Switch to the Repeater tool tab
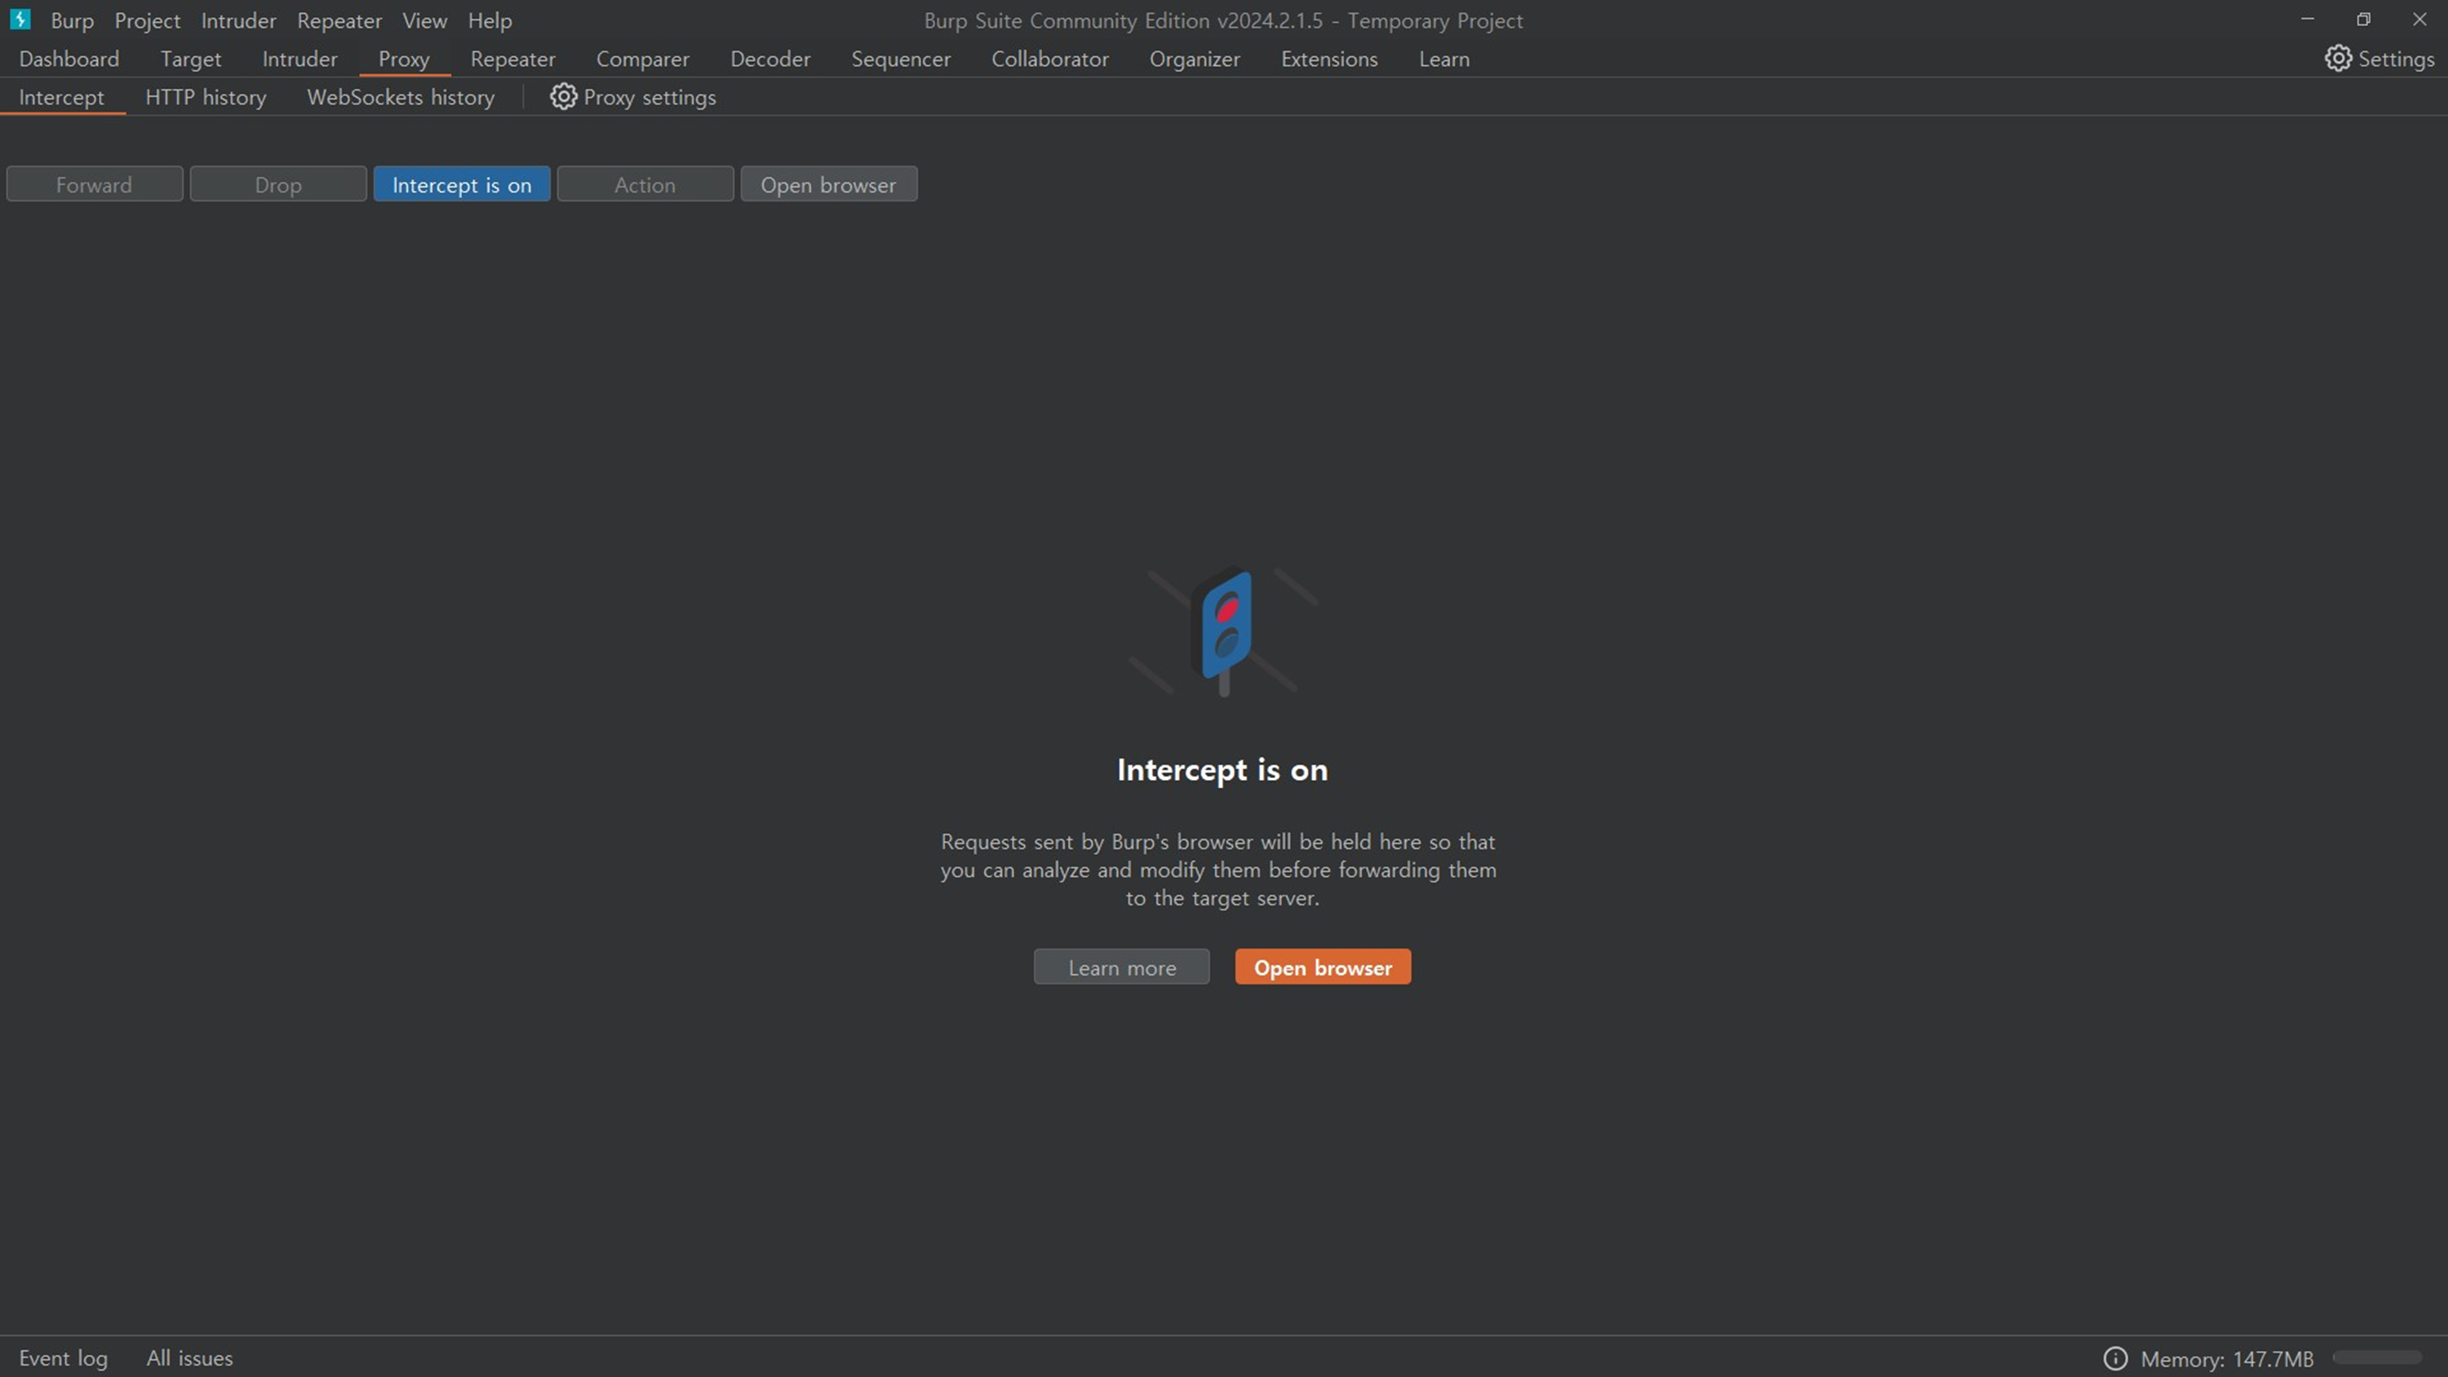Screen dimensions: 2448x1377 point(513,59)
